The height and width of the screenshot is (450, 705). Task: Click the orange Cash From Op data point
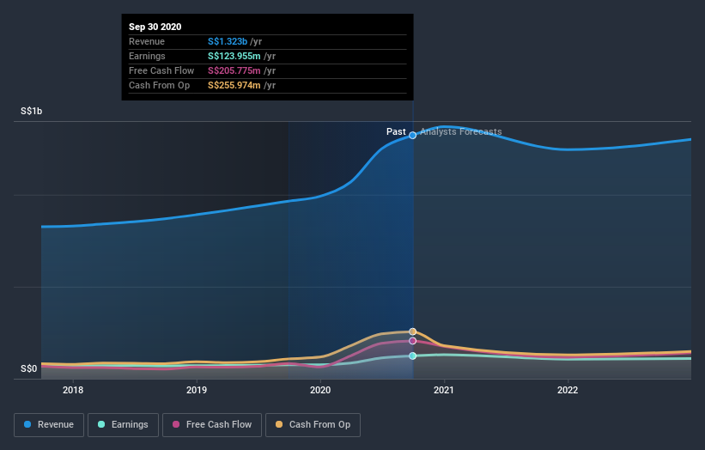(412, 331)
